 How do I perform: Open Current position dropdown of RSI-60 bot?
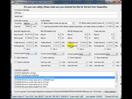85,54
